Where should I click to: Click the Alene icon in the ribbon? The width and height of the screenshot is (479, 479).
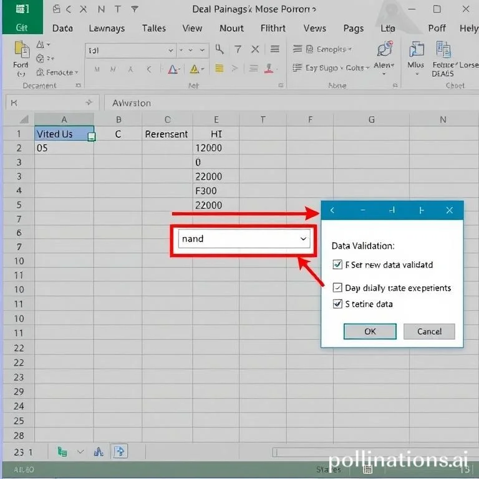click(384, 51)
